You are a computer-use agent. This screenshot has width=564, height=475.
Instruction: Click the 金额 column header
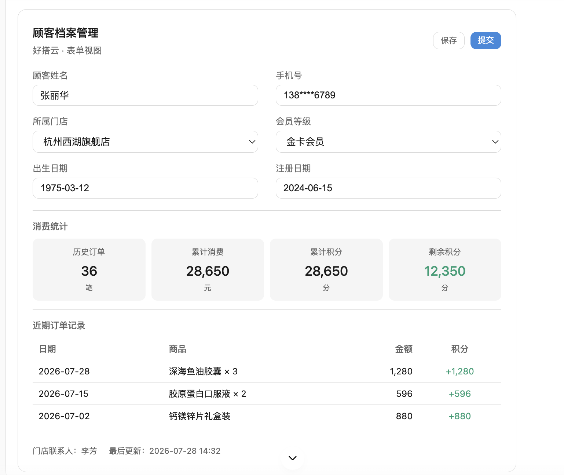click(x=404, y=349)
